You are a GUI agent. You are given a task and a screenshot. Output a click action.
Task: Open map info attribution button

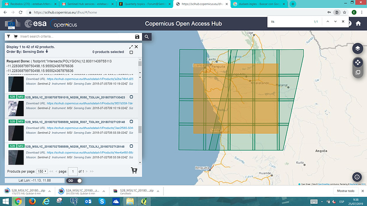point(357,177)
